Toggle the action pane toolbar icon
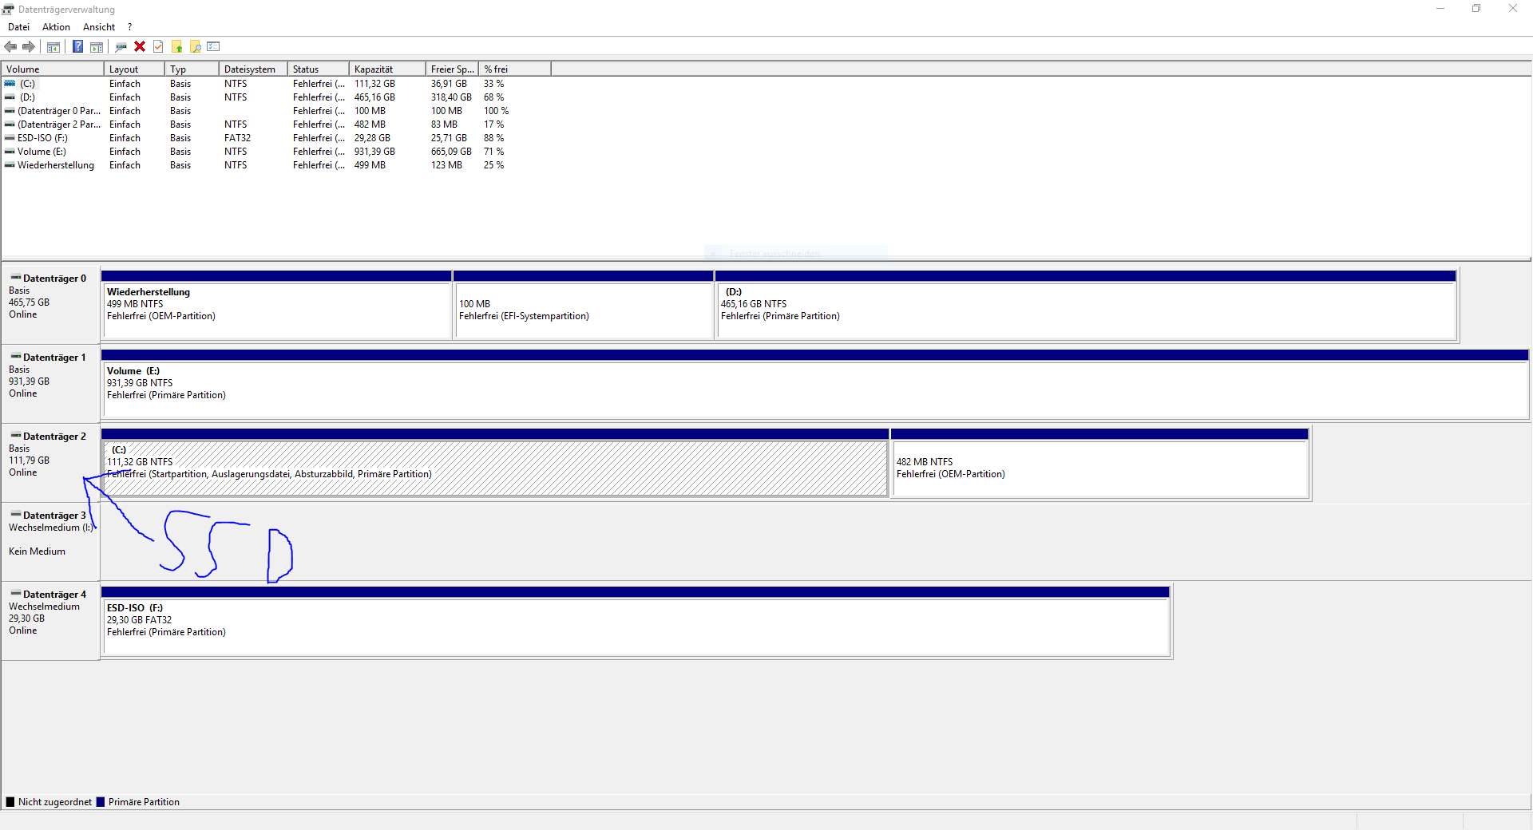The image size is (1533, 830). 97,47
